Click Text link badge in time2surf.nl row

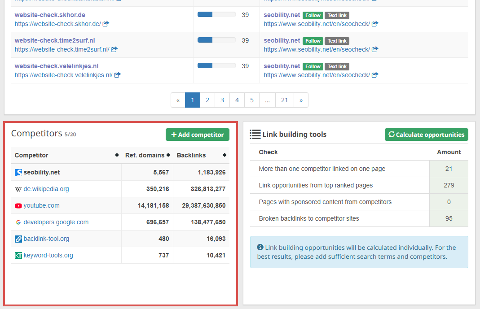[x=337, y=41]
